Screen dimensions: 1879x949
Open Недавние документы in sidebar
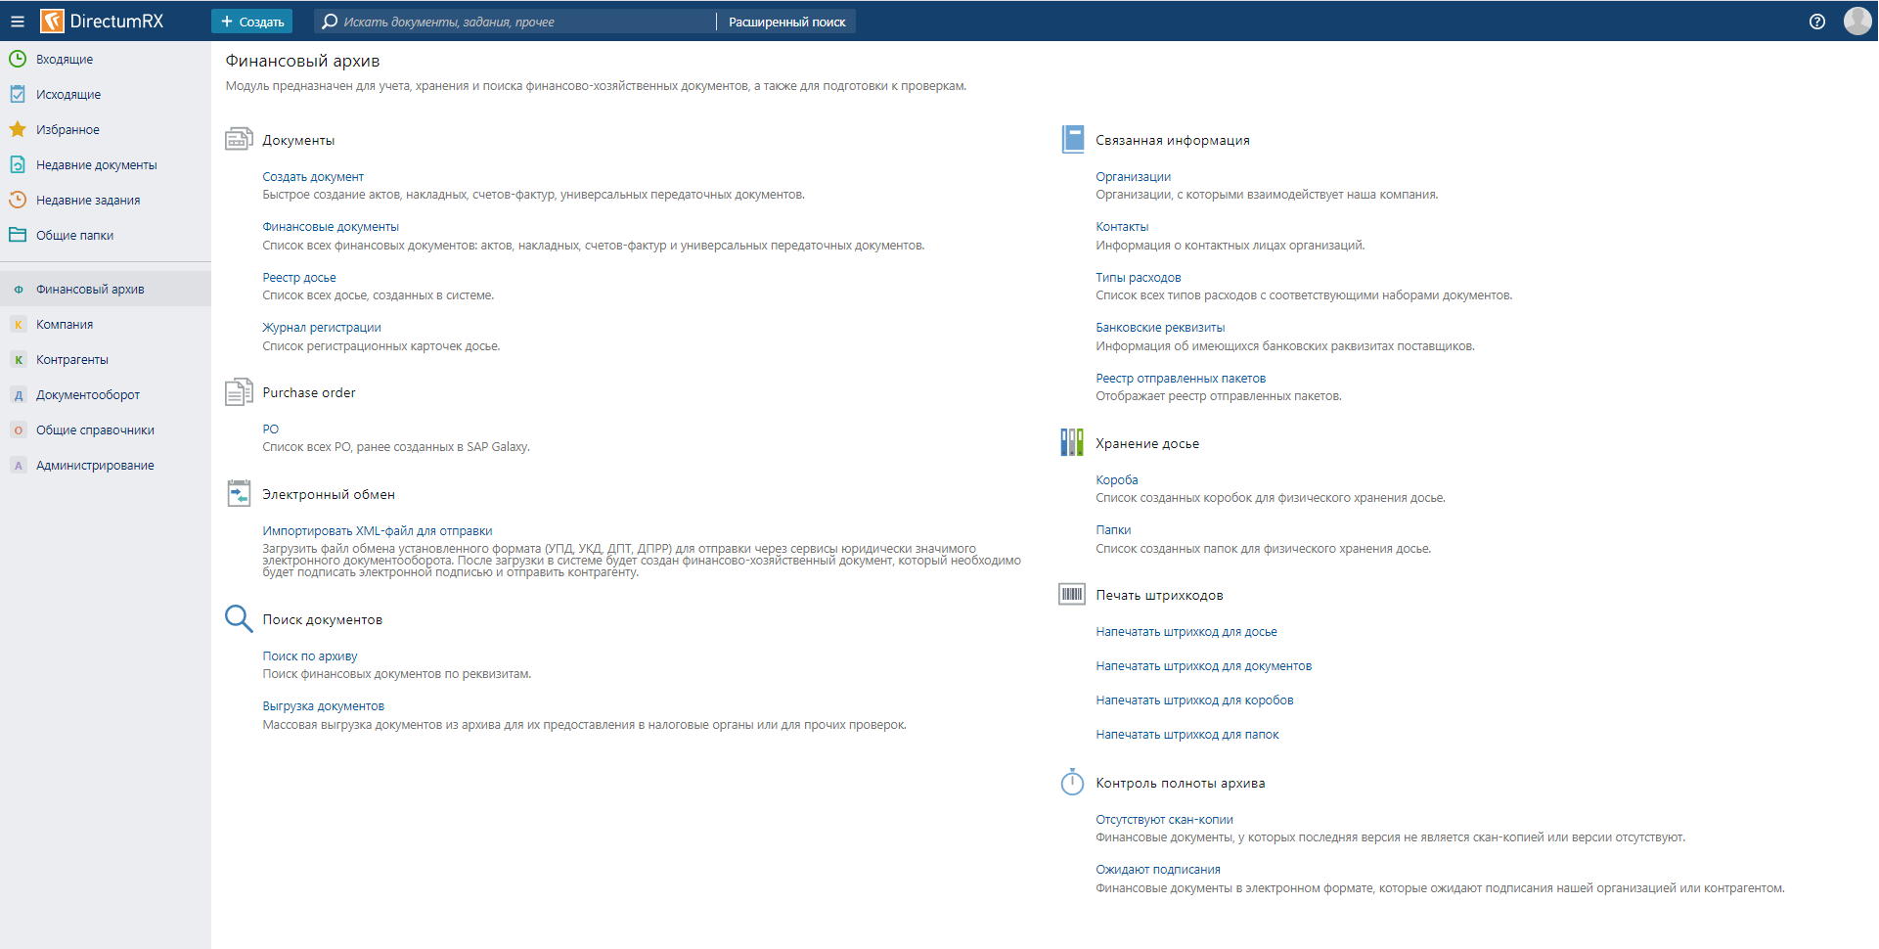point(106,164)
